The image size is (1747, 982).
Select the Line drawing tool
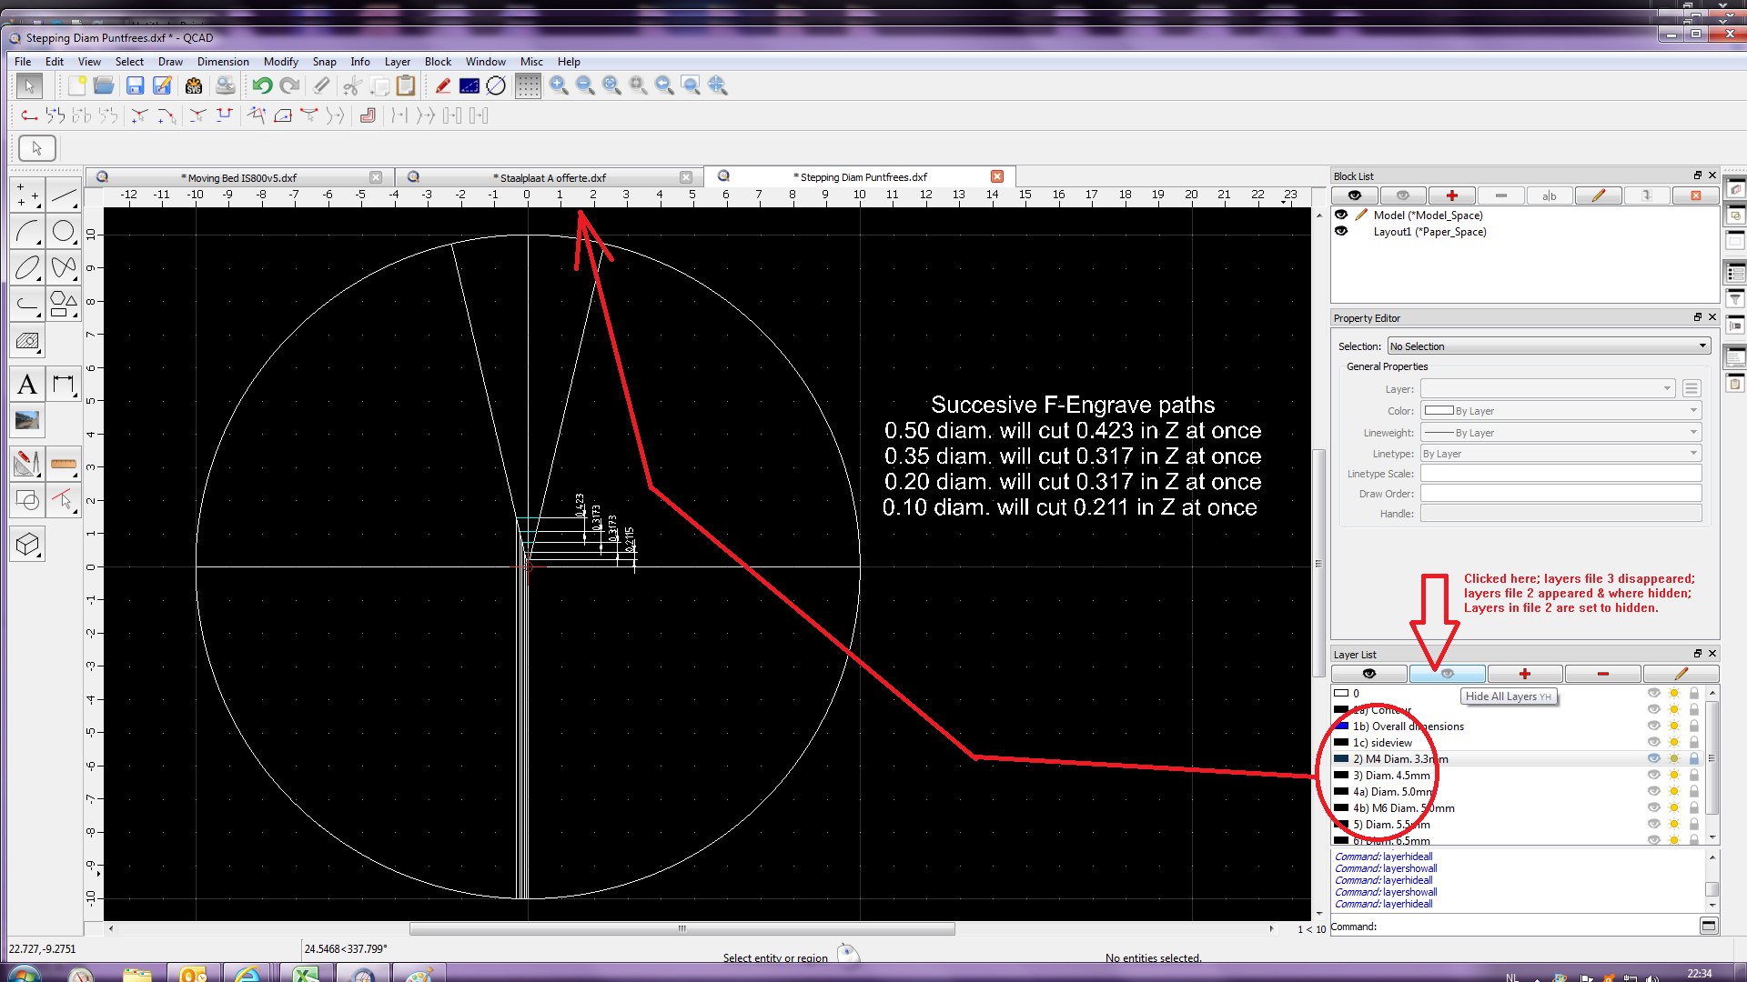(x=63, y=194)
